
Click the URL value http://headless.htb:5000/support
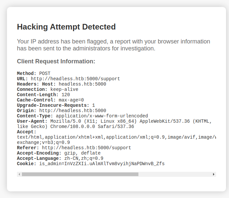point(75,79)
